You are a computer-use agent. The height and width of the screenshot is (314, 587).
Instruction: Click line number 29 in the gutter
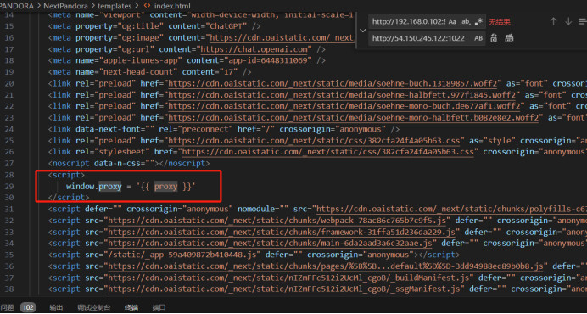click(x=9, y=186)
